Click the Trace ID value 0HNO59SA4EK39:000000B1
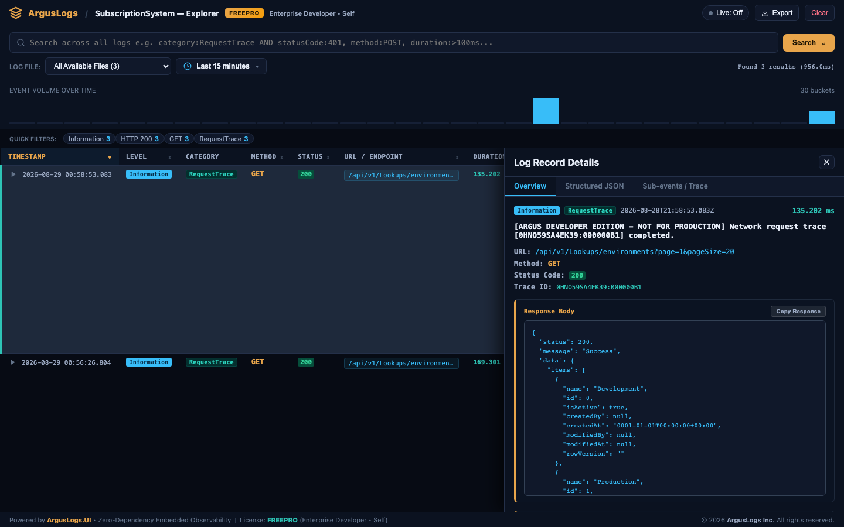 point(598,287)
